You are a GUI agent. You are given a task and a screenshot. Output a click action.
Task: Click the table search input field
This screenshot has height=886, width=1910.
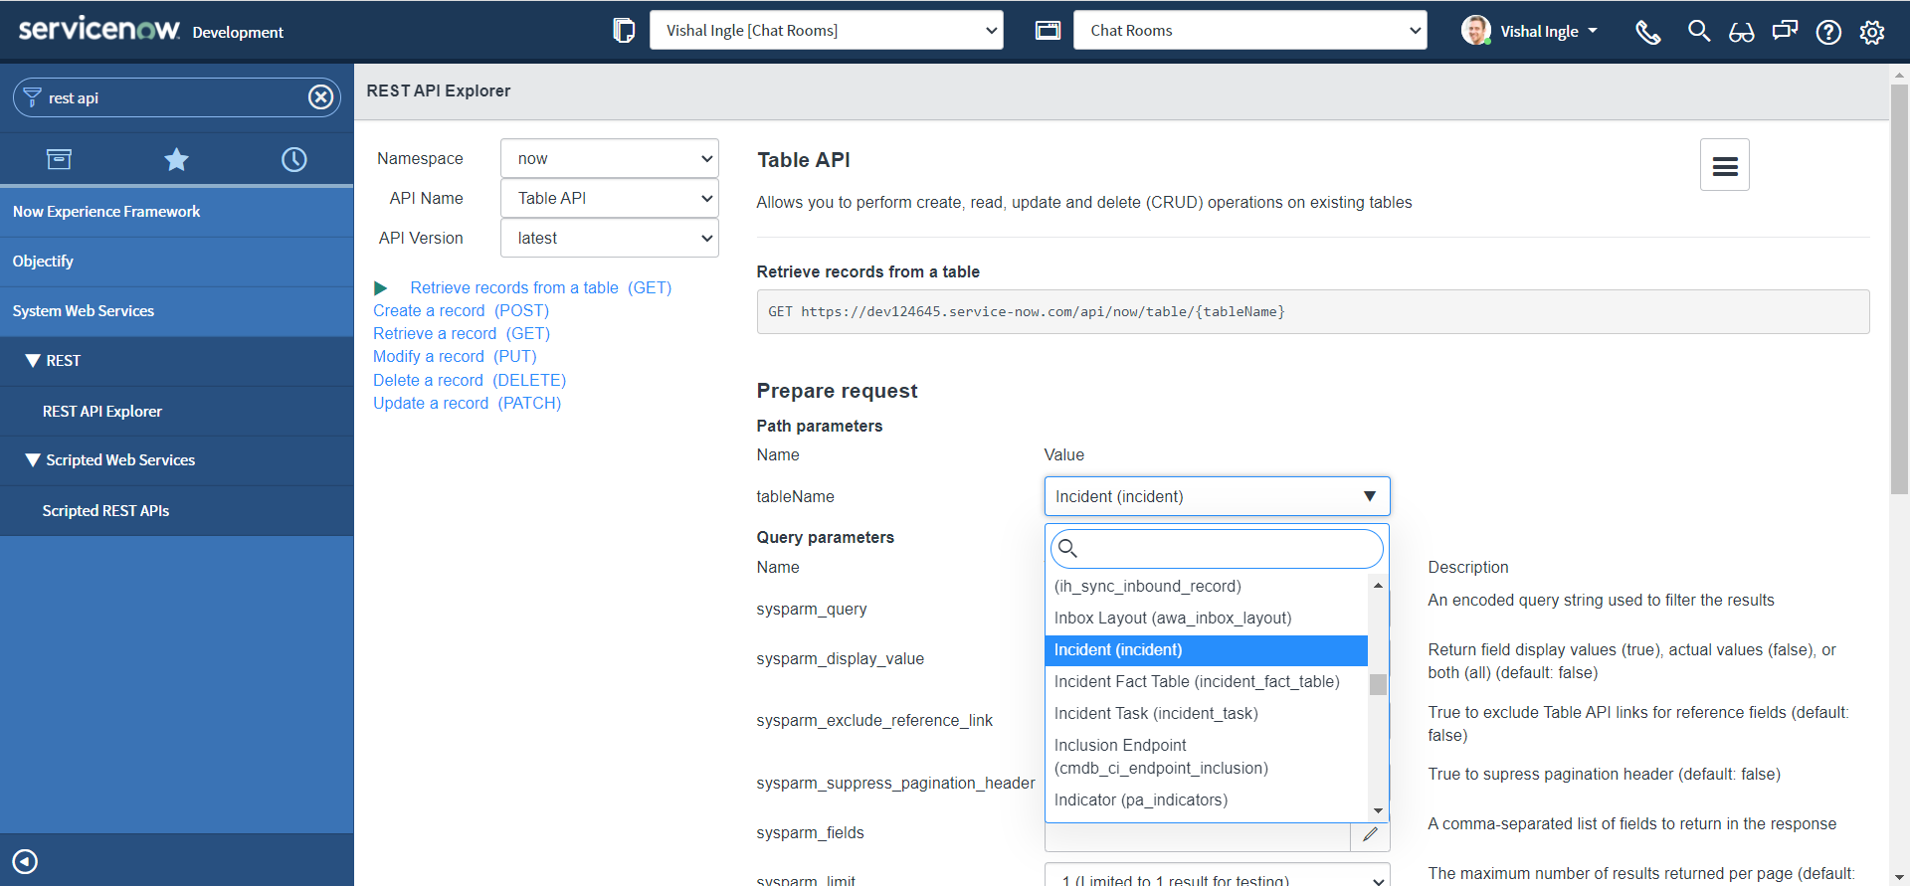click(x=1218, y=549)
